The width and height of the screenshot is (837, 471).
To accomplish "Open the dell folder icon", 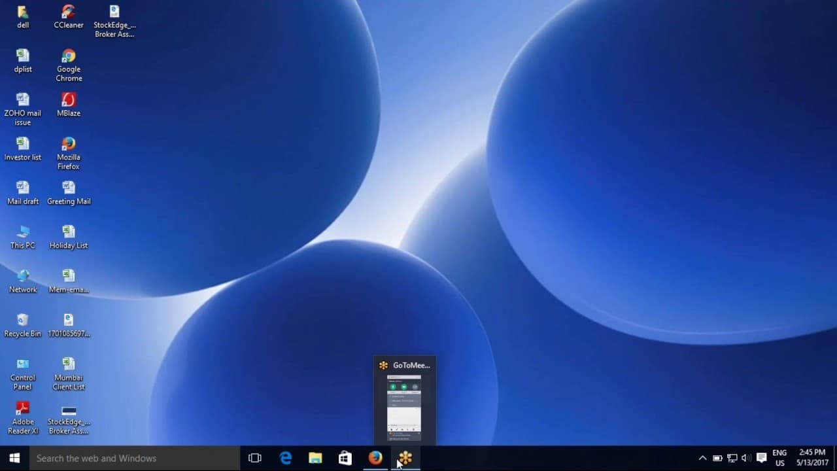I will coord(23,17).
